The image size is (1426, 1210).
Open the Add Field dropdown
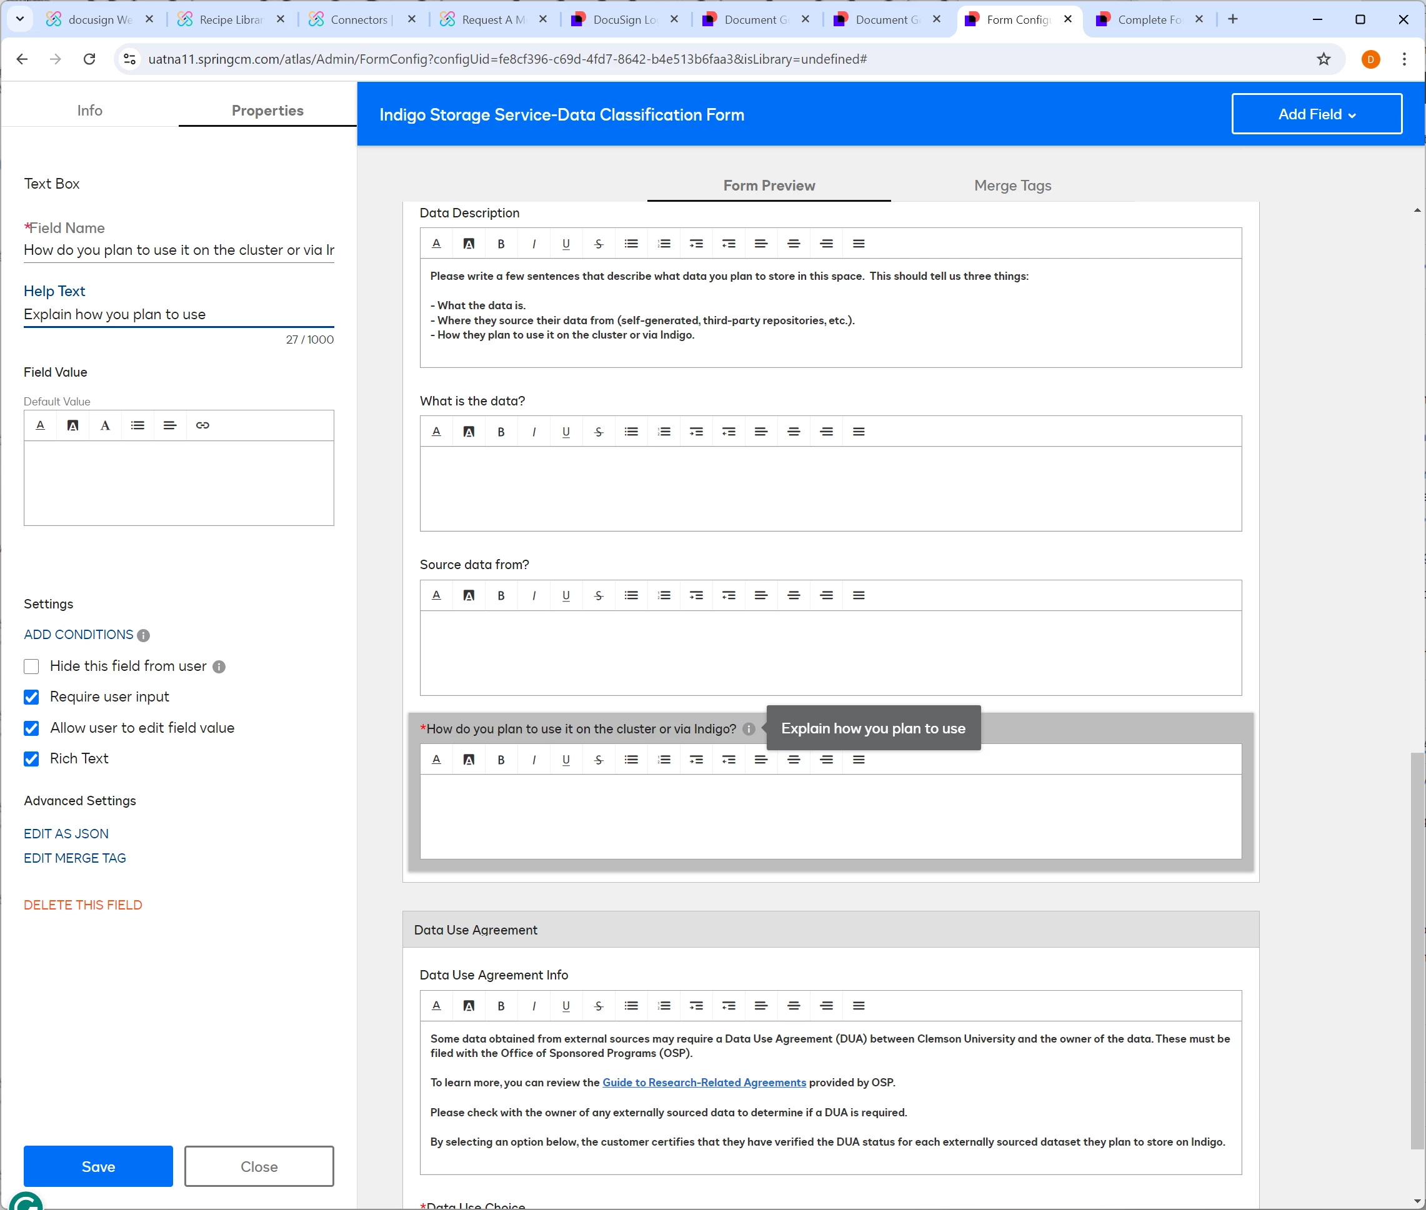(1316, 114)
